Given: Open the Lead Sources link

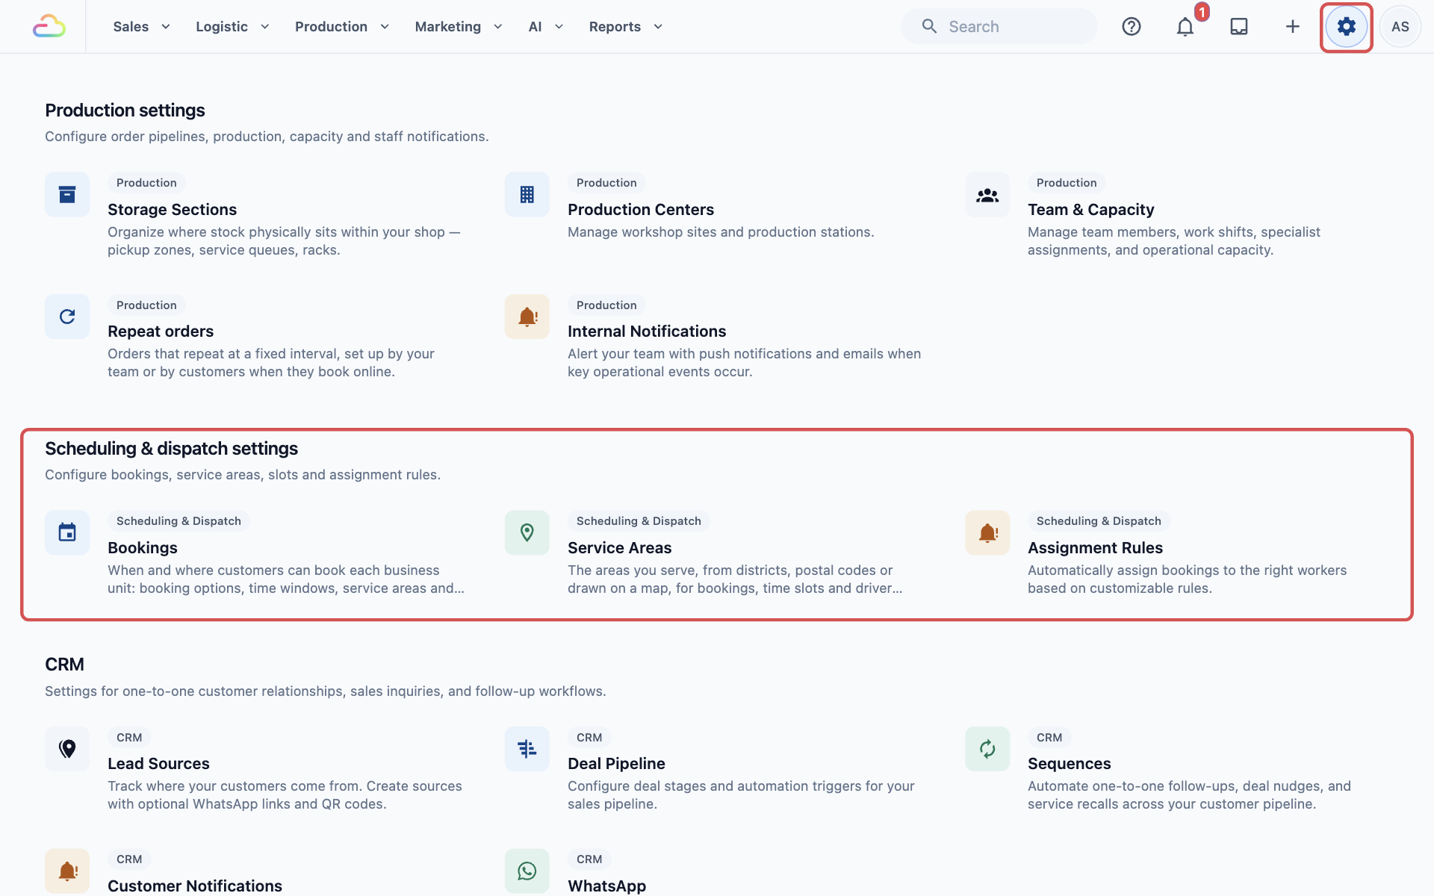Looking at the screenshot, I should pos(158,764).
